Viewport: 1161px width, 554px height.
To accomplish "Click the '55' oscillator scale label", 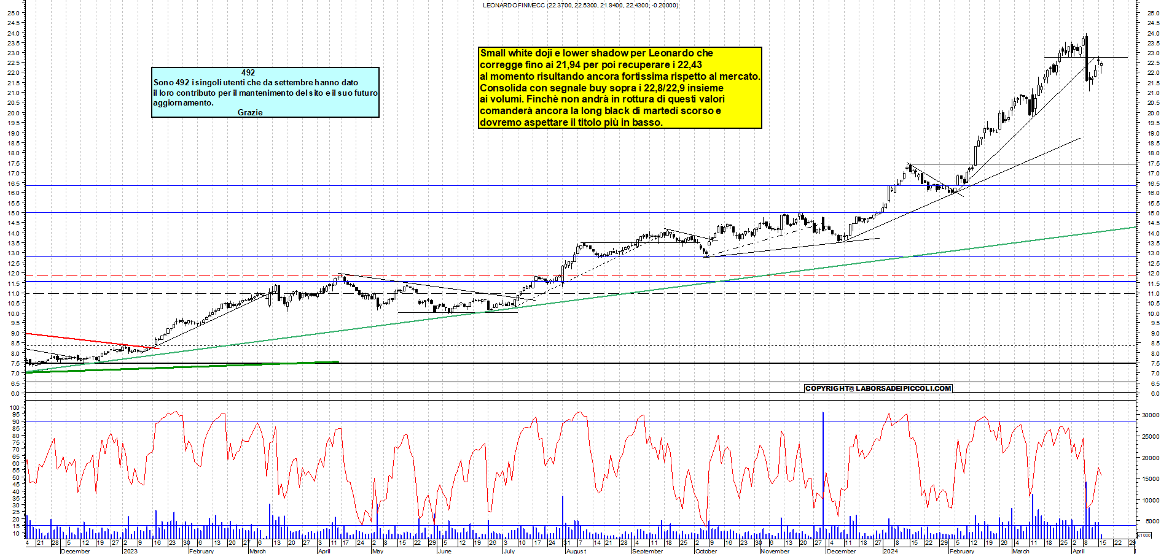I will [x=17, y=471].
